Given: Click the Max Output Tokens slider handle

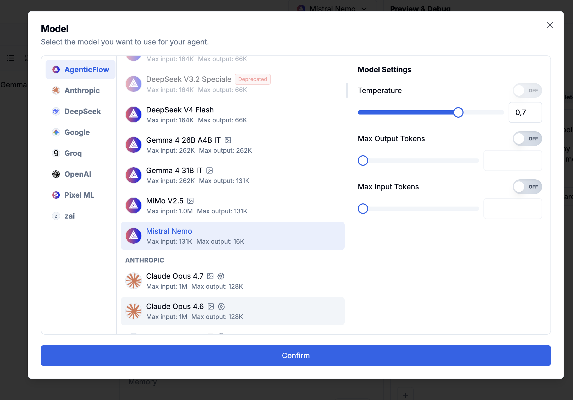Looking at the screenshot, I should coord(363,161).
